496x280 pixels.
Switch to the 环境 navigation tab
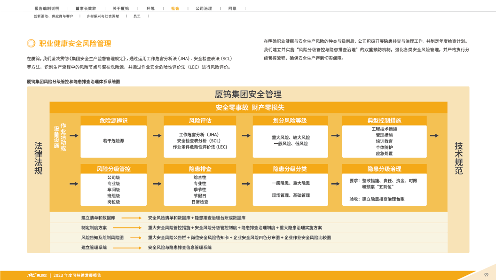tap(150, 8)
